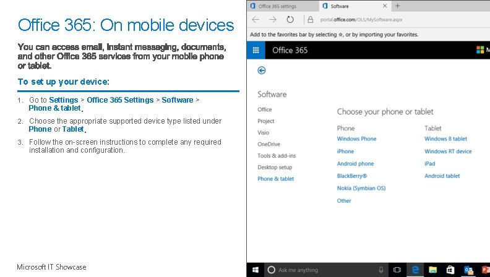Select Phone & tablet in the sidebar
The image size is (490, 277).
(x=276, y=179)
